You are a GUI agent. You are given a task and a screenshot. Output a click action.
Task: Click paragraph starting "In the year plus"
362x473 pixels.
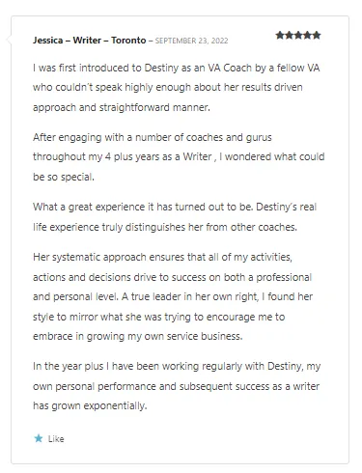point(177,386)
